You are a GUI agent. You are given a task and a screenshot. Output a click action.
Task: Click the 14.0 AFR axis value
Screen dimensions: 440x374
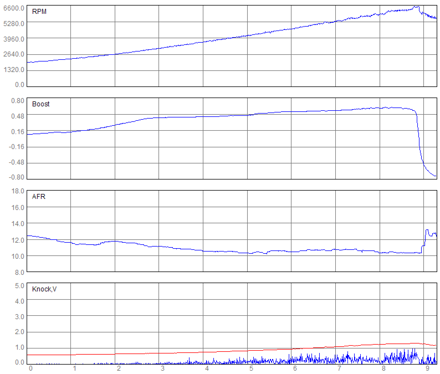18,224
